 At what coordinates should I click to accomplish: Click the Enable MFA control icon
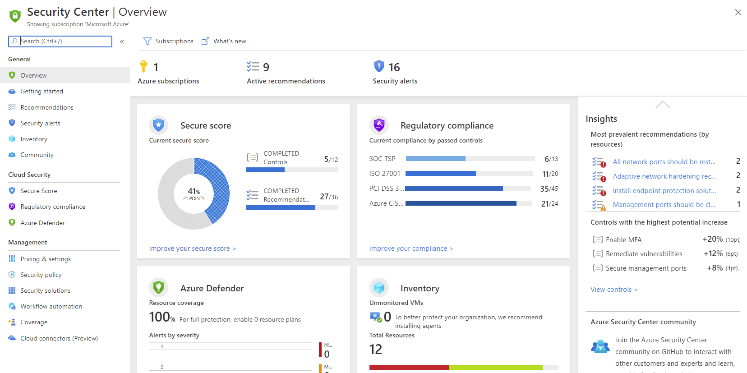click(598, 239)
